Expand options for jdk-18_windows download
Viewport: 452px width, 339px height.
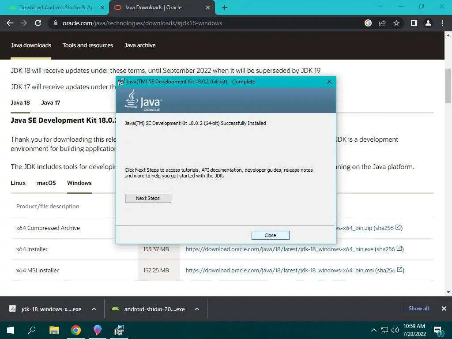(94, 309)
